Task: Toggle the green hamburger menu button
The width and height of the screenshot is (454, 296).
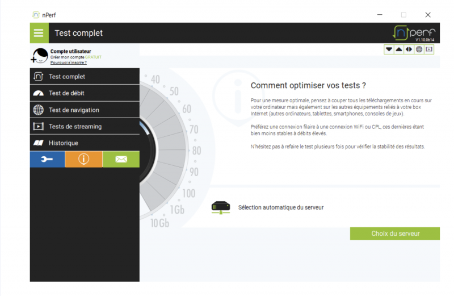Action: (x=39, y=33)
